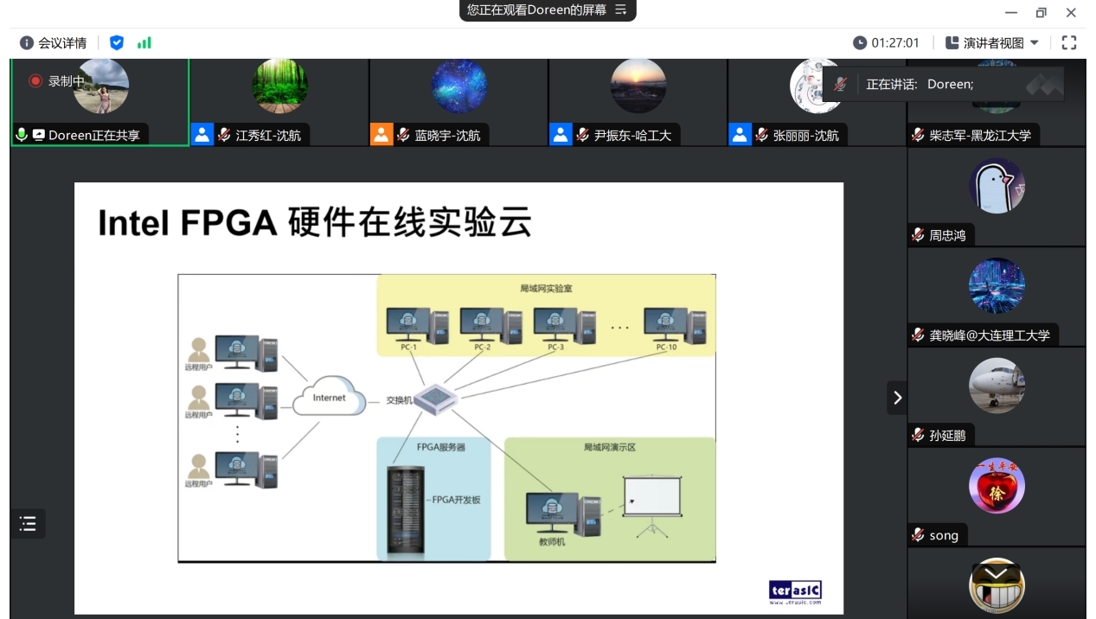Check the green network signal bars icon
The width and height of the screenshot is (1096, 619).
coord(144,42)
